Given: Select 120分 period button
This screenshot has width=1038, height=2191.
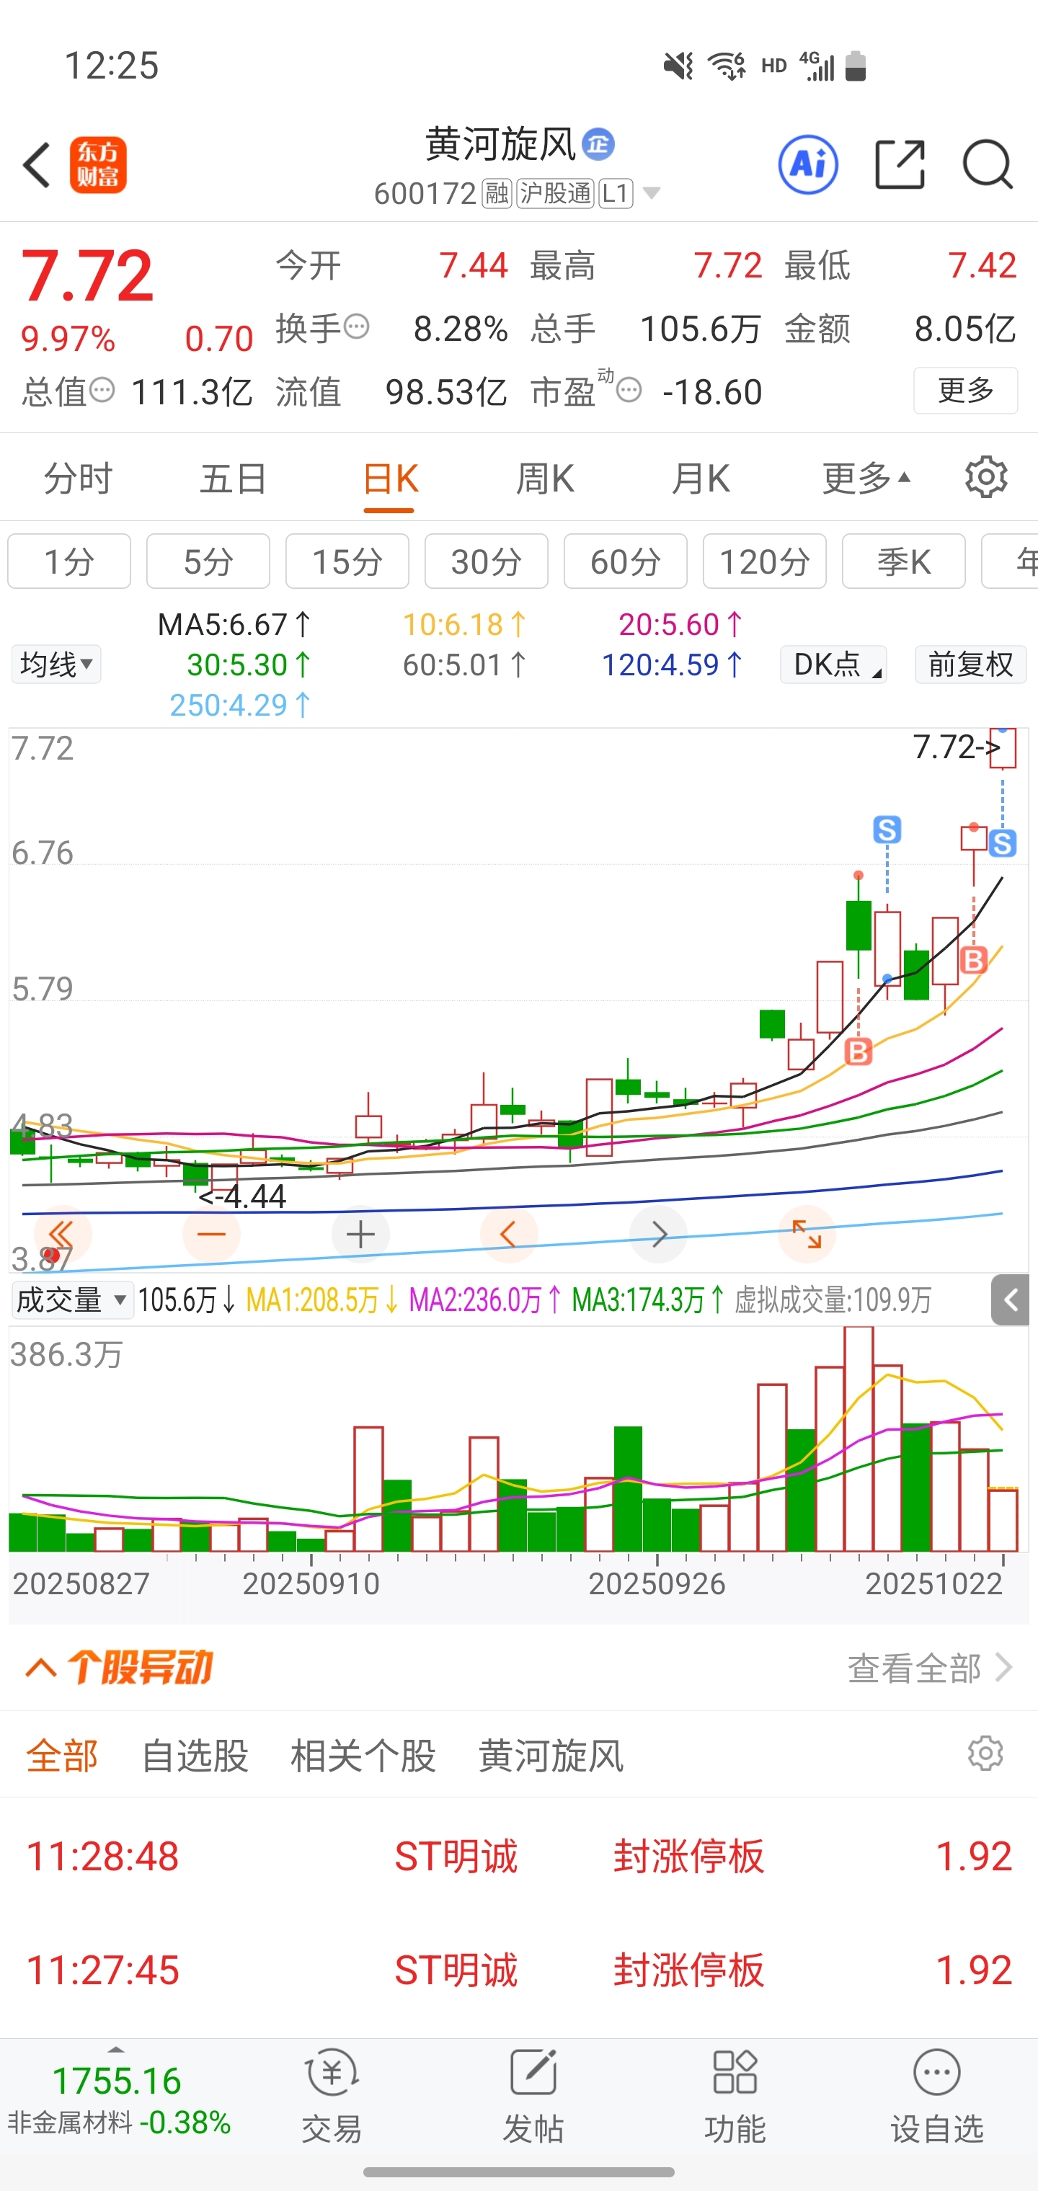Looking at the screenshot, I should (765, 561).
